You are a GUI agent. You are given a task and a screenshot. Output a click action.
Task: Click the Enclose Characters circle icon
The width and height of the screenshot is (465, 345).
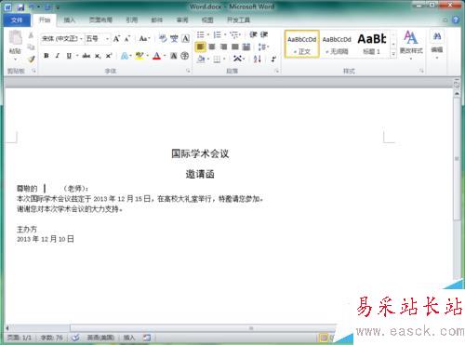(x=185, y=56)
